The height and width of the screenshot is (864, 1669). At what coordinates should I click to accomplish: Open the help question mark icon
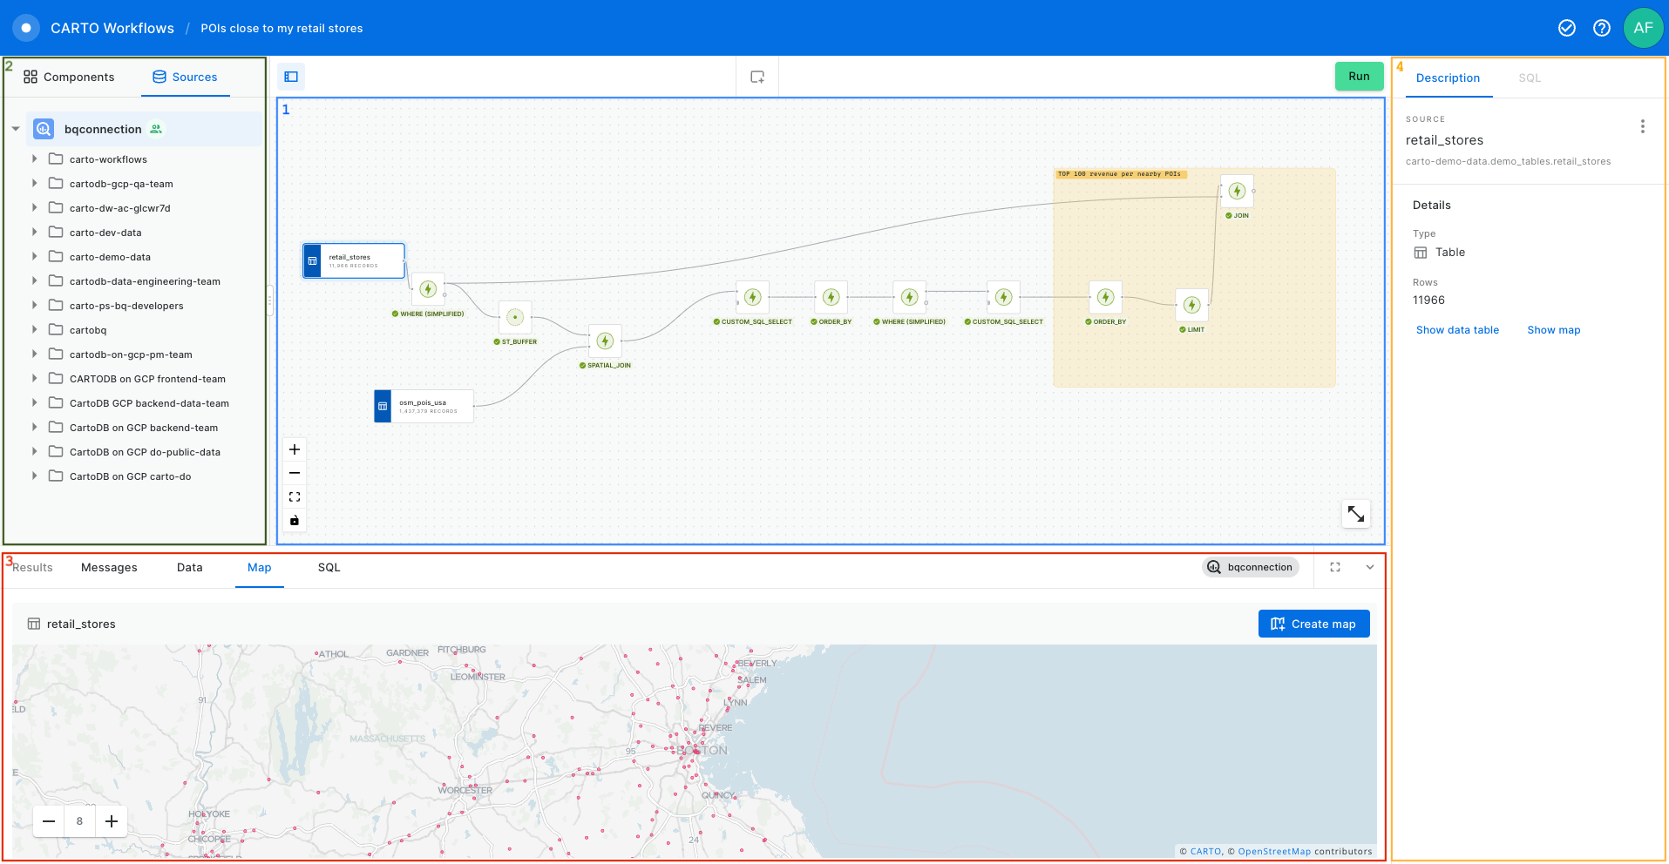click(1601, 28)
